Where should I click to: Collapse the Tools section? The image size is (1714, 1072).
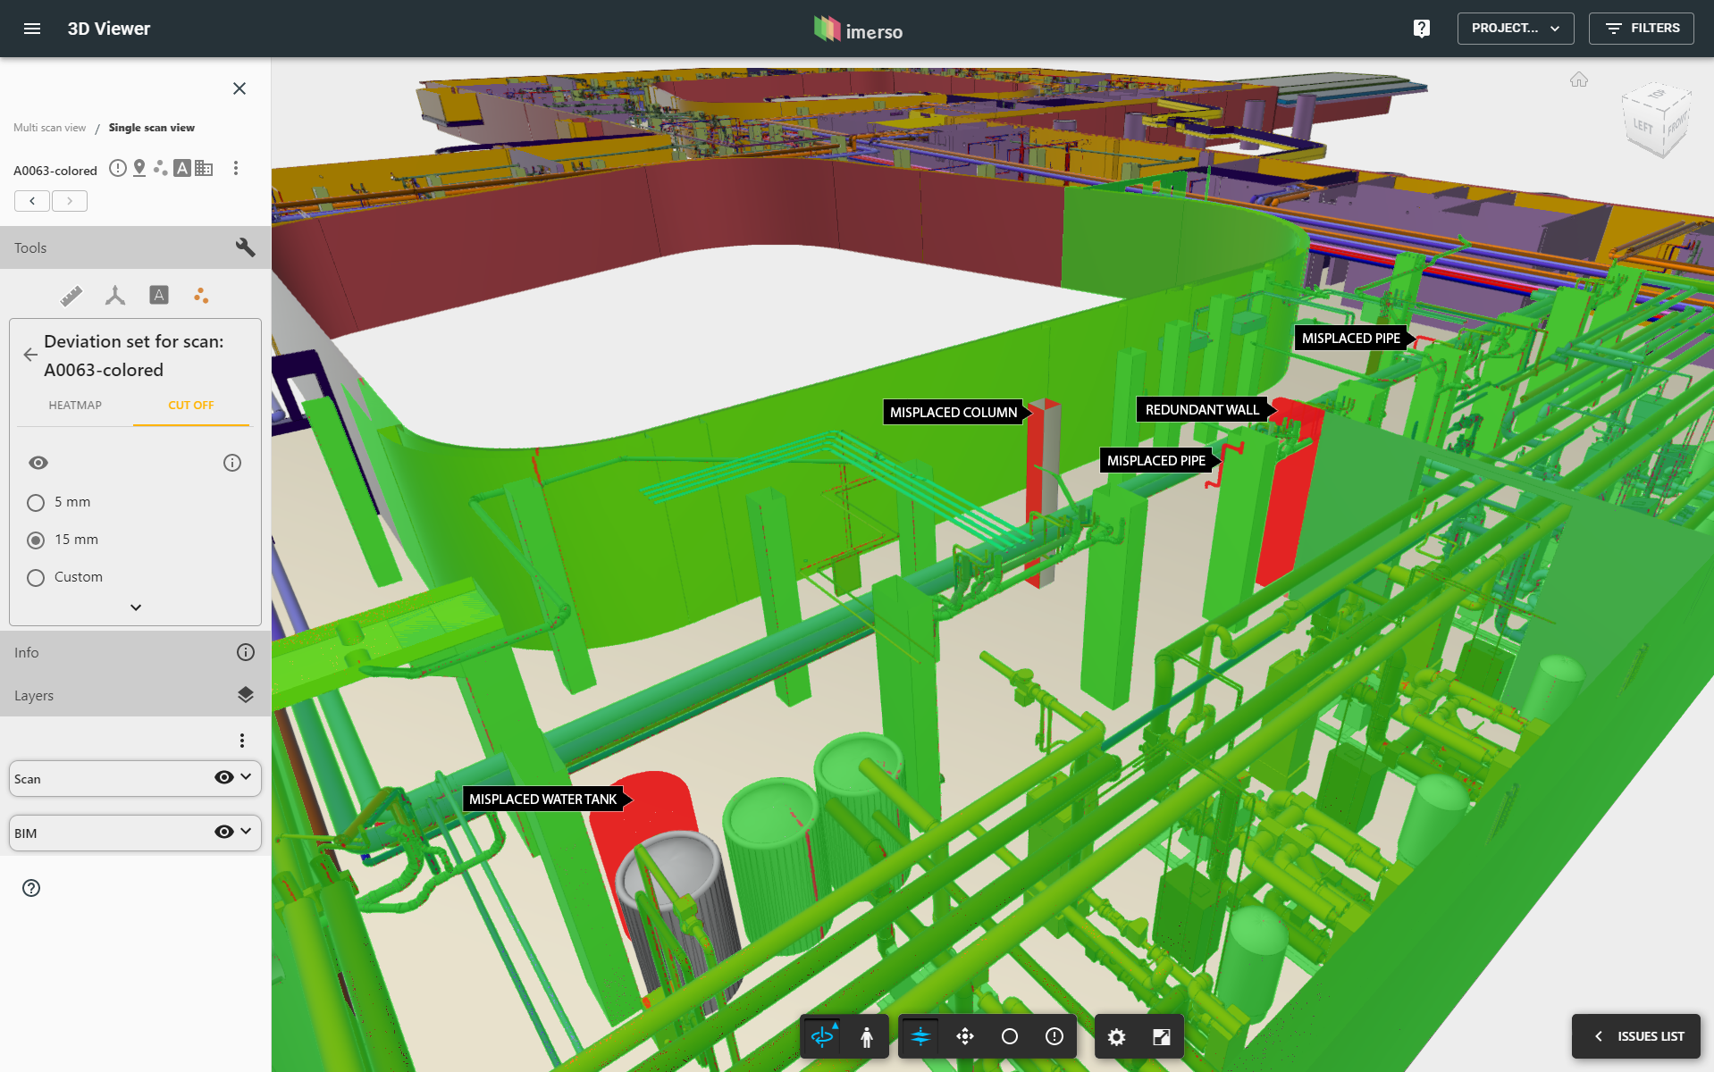coord(135,247)
